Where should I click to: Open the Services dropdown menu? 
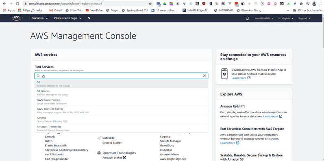[x=40, y=18]
